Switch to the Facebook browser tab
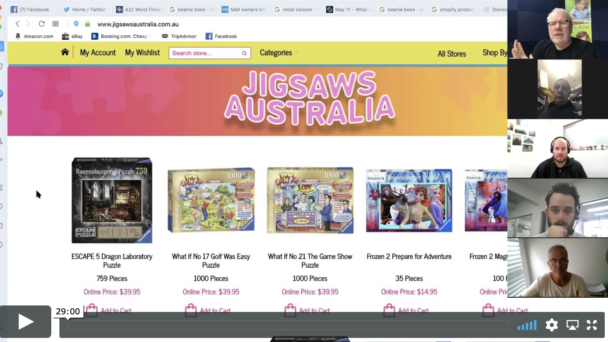This screenshot has height=342, width=608. point(30,9)
